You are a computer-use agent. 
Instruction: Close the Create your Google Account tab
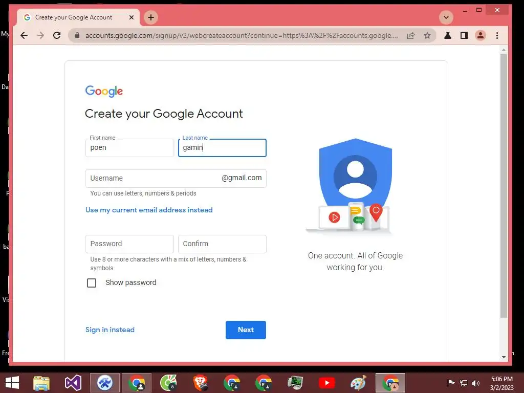point(132,17)
